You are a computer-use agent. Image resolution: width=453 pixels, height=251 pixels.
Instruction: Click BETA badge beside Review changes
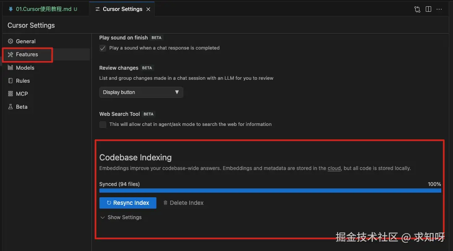(x=147, y=68)
